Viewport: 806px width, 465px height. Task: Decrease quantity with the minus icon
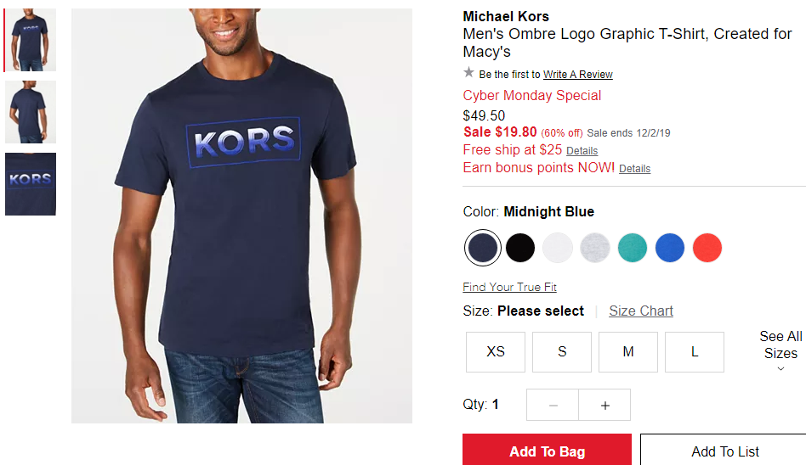point(553,405)
